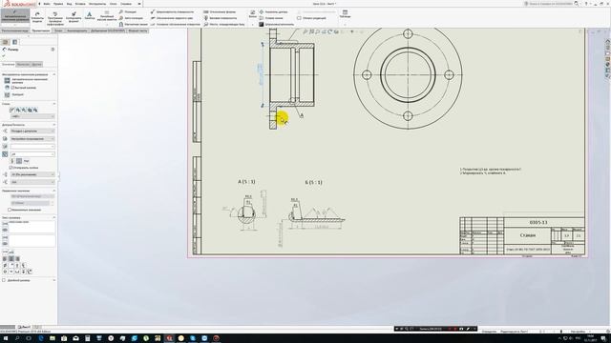
Task: Switch to FeatureManager tree panel icon
Action: [6, 42]
